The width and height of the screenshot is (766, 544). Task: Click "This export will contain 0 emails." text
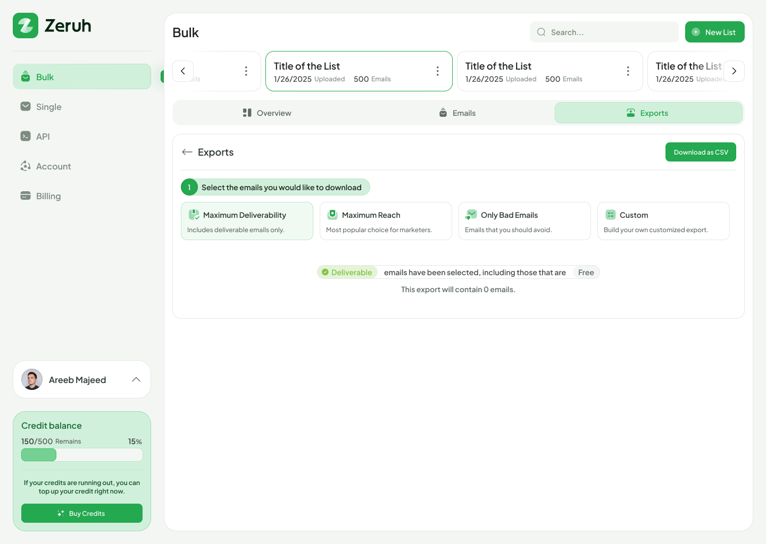458,290
